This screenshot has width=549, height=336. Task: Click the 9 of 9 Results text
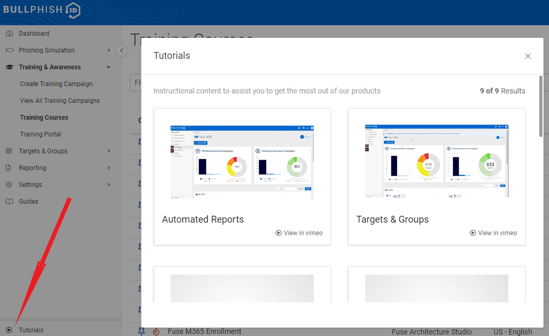(502, 91)
